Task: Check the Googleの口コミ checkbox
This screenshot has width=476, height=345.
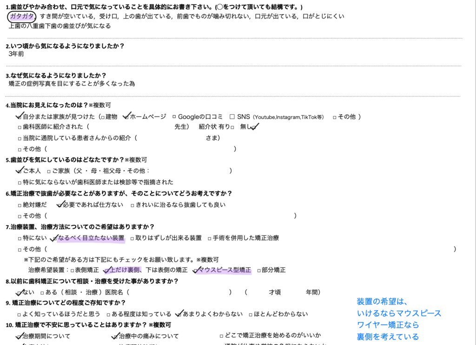Action: pos(174,117)
